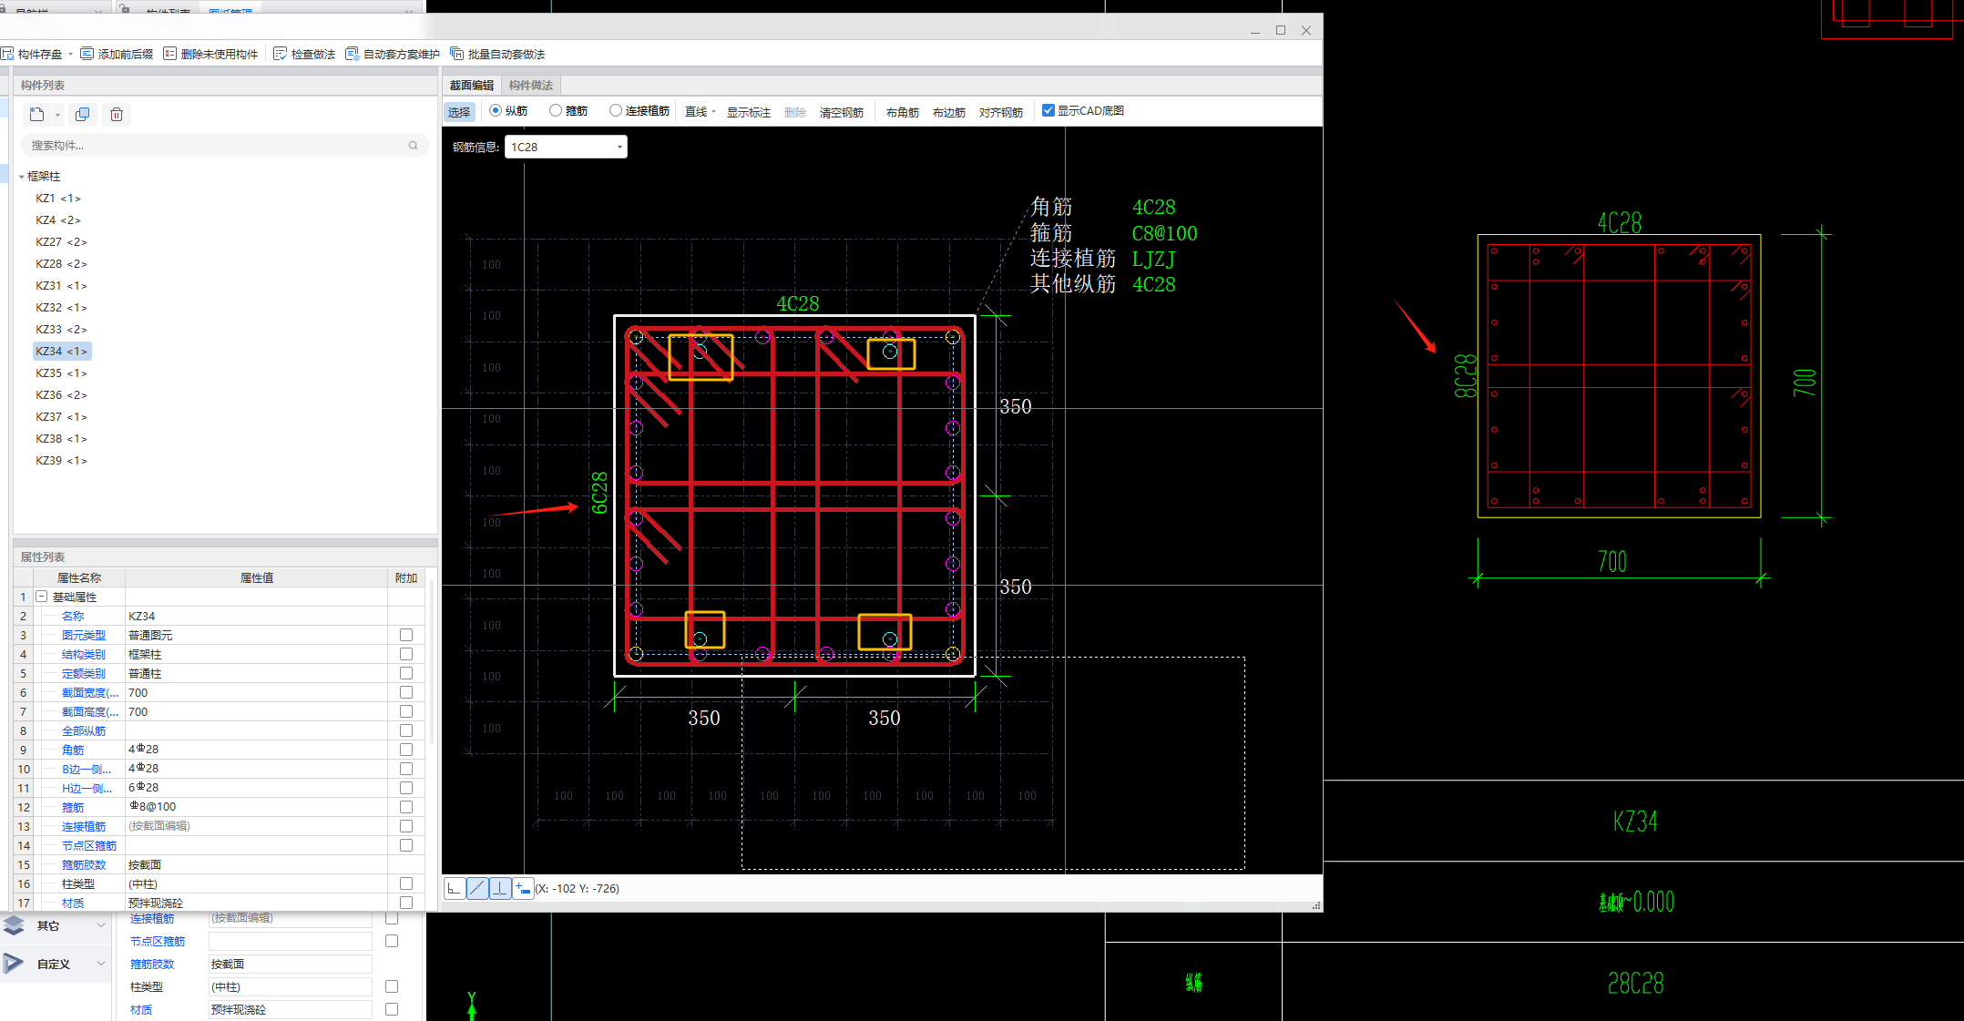Click the 4C28 label above section drawing

coord(797,303)
